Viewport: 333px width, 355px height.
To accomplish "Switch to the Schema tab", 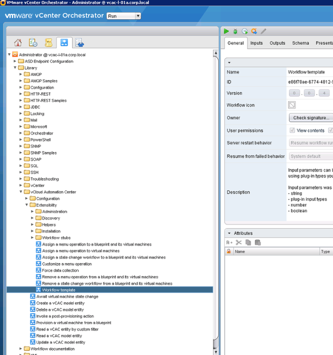I will pyautogui.click(x=300, y=43).
